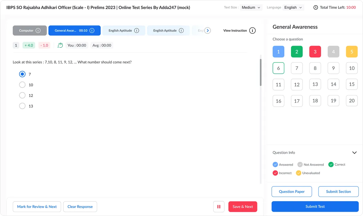Go to question 20 in palette
Screen dimensions: 363x216
click(x=352, y=101)
